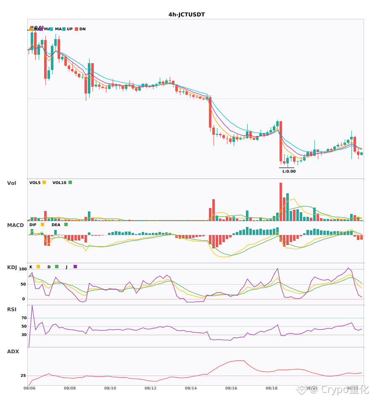The height and width of the screenshot is (400, 372).
Task: Click the 08/10 date label
Action: tap(110, 388)
